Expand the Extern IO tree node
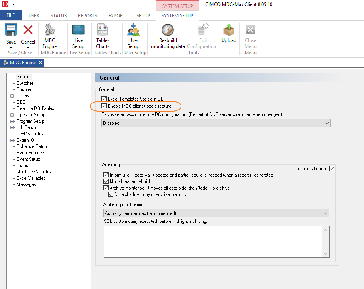The image size is (364, 289). click(12, 140)
